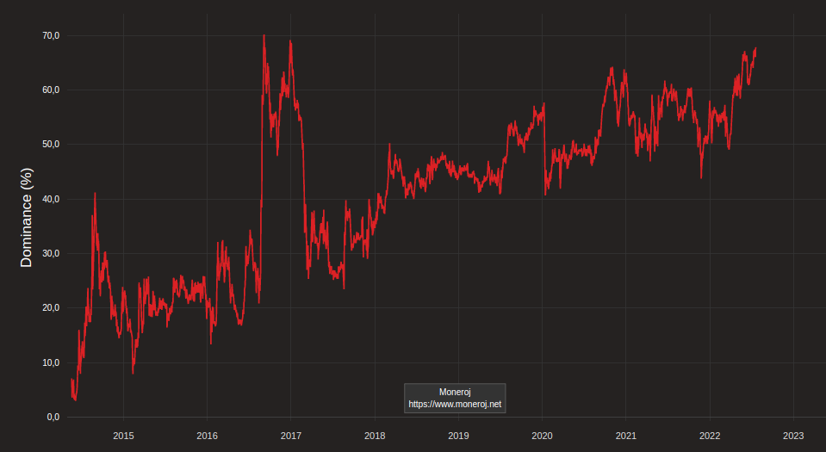826x452 pixels.
Task: Select the 2017 year tick label
Action: click(291, 436)
